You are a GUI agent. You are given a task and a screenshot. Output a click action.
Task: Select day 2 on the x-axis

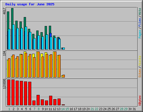13,109
